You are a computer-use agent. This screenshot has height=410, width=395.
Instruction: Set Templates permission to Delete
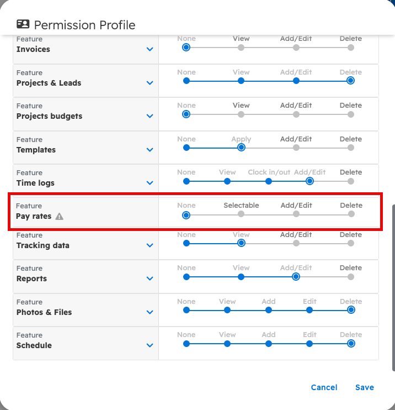point(351,148)
